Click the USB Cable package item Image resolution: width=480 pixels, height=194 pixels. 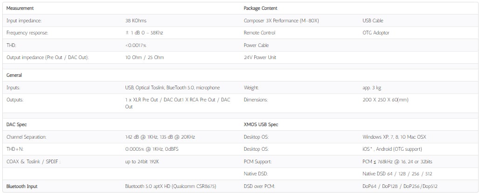click(x=373, y=21)
